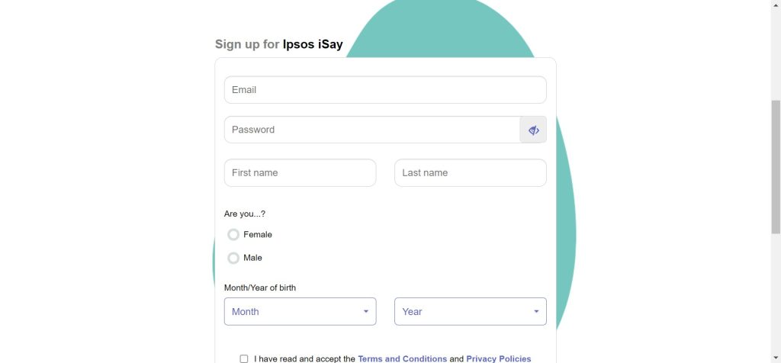Click the "Are you...?" question label
This screenshot has height=363, width=781.
click(x=245, y=214)
